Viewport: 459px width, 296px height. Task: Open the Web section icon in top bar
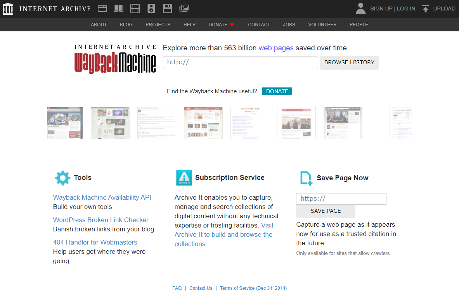pos(102,9)
